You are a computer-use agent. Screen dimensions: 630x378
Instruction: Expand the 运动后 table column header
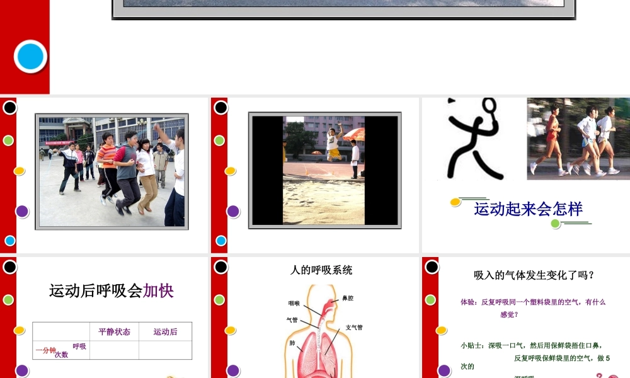click(164, 332)
